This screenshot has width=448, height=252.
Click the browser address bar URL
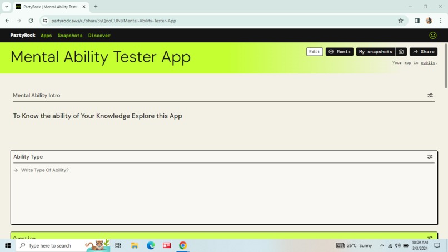pyautogui.click(x=114, y=21)
